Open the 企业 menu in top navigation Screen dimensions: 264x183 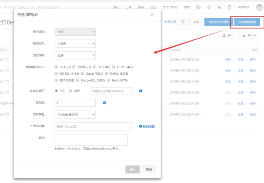point(153,7)
